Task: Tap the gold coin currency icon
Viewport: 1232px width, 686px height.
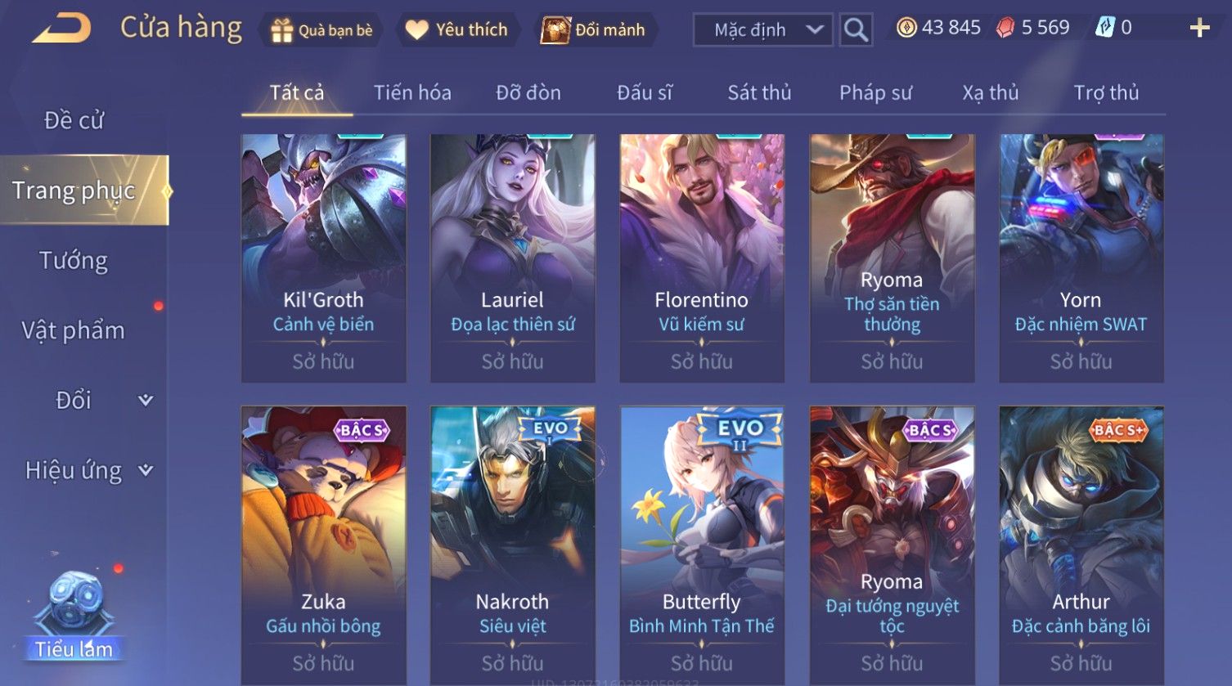Action: 906,28
